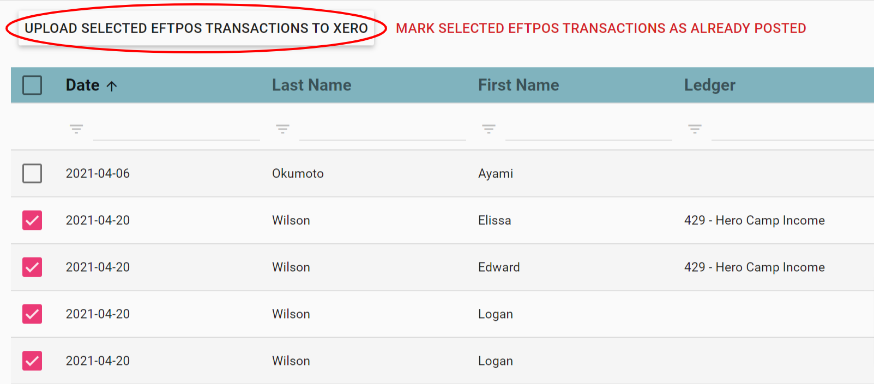Click the First Name filter icon

click(x=489, y=129)
